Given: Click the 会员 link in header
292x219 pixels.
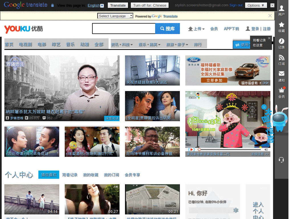Looking at the screenshot, I should [x=214, y=29].
